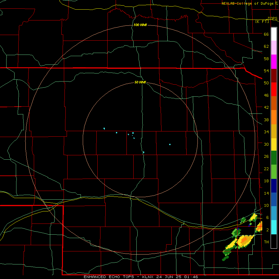
Task: Click the legend value 66
Action: coord(266,34)
